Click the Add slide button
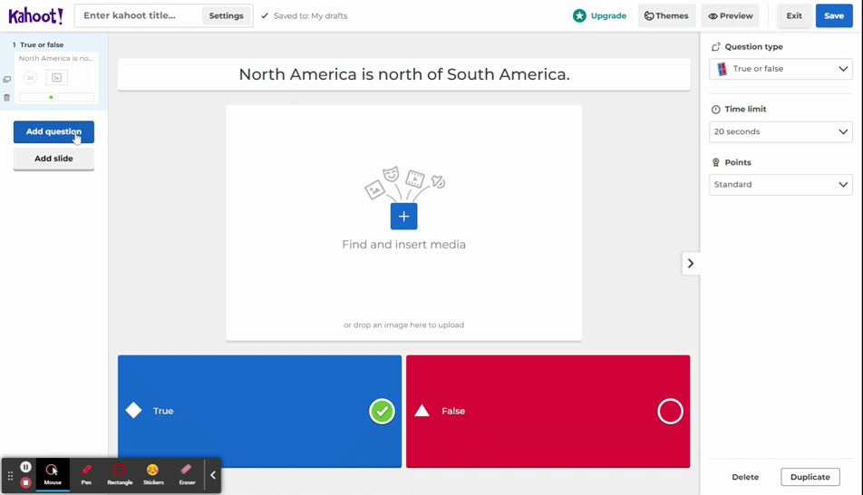The height and width of the screenshot is (495, 863). 53,159
